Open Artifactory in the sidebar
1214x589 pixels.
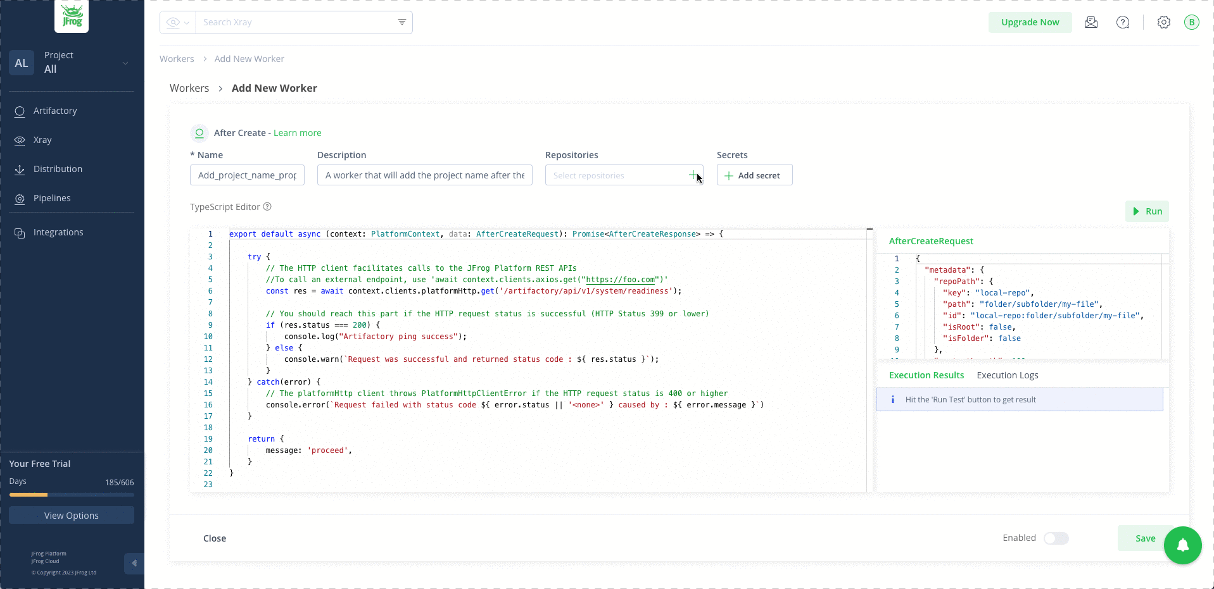pyautogui.click(x=55, y=111)
